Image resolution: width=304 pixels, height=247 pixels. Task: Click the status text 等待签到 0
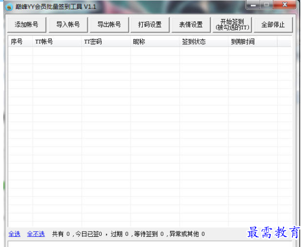[x=149, y=234]
